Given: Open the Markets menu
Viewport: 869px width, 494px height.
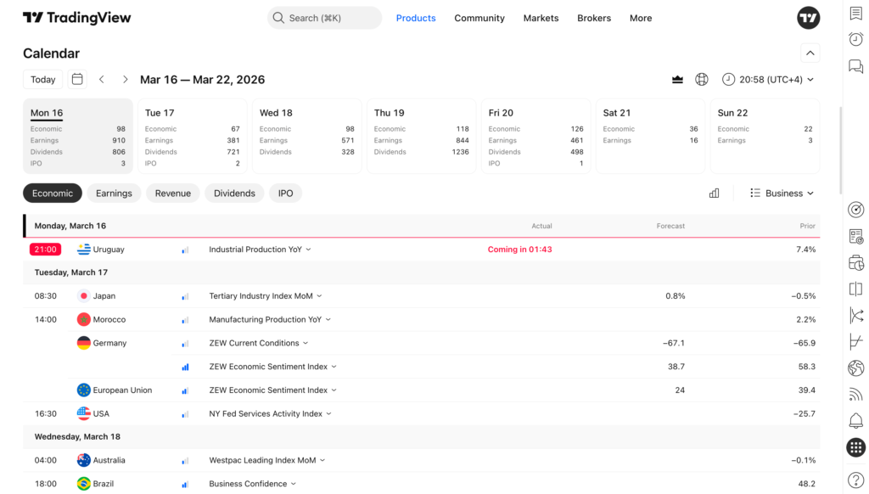Looking at the screenshot, I should [x=541, y=18].
